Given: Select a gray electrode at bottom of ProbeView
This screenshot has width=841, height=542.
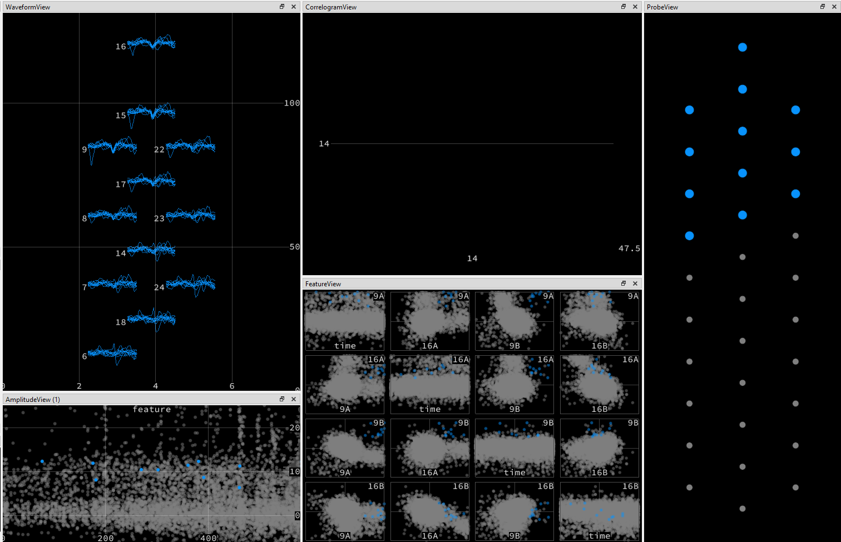Looking at the screenshot, I should point(742,508).
